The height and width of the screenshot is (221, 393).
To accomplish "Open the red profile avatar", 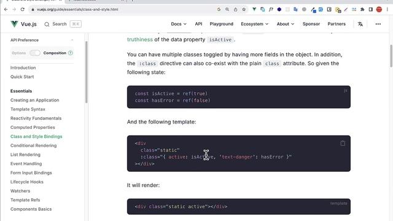I will 379,9.
